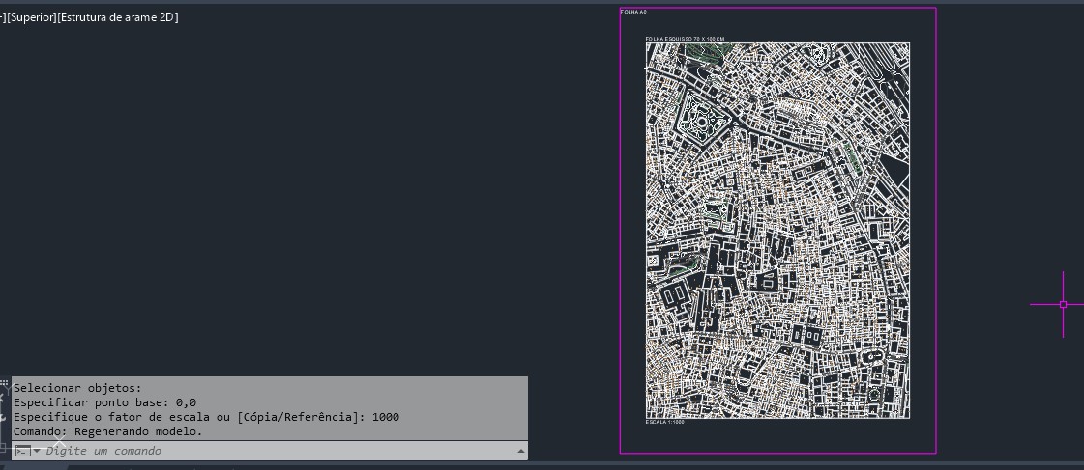
Task: Open the recent commands icon in command line
Action: [22, 451]
